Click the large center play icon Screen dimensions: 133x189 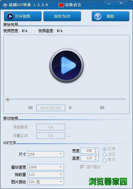pos(66,65)
